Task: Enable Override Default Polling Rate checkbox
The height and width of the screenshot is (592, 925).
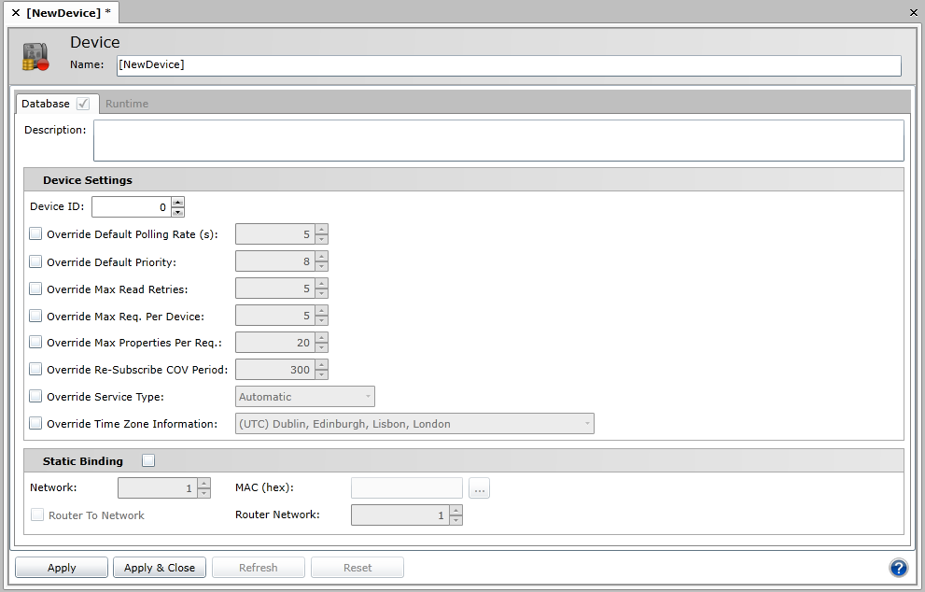Action: coord(36,234)
